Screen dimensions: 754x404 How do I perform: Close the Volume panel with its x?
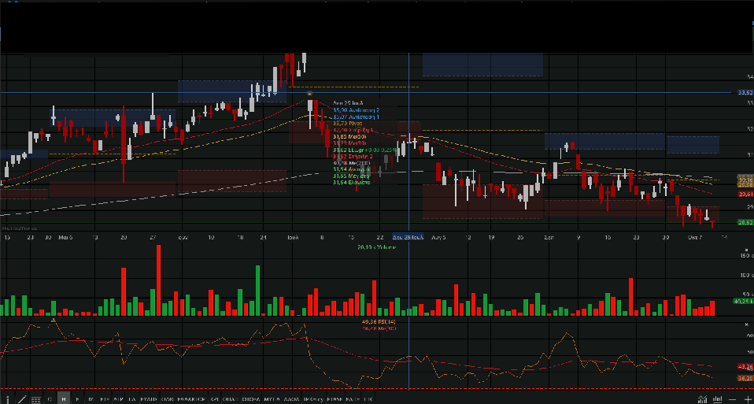coord(747,250)
